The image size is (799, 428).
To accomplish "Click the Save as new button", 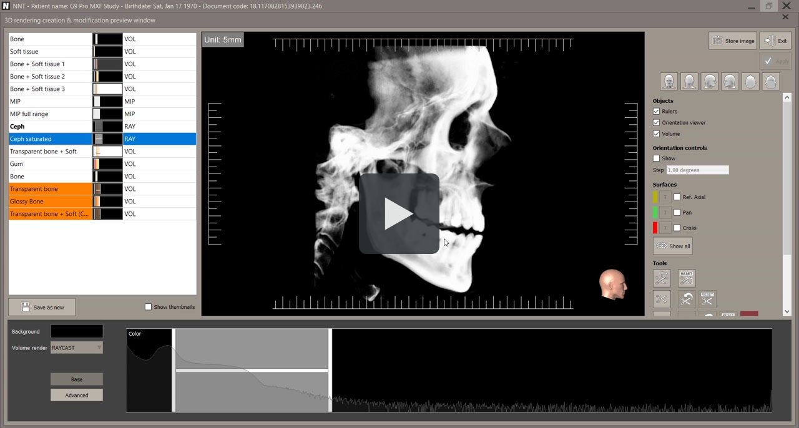I will pyautogui.click(x=42, y=307).
